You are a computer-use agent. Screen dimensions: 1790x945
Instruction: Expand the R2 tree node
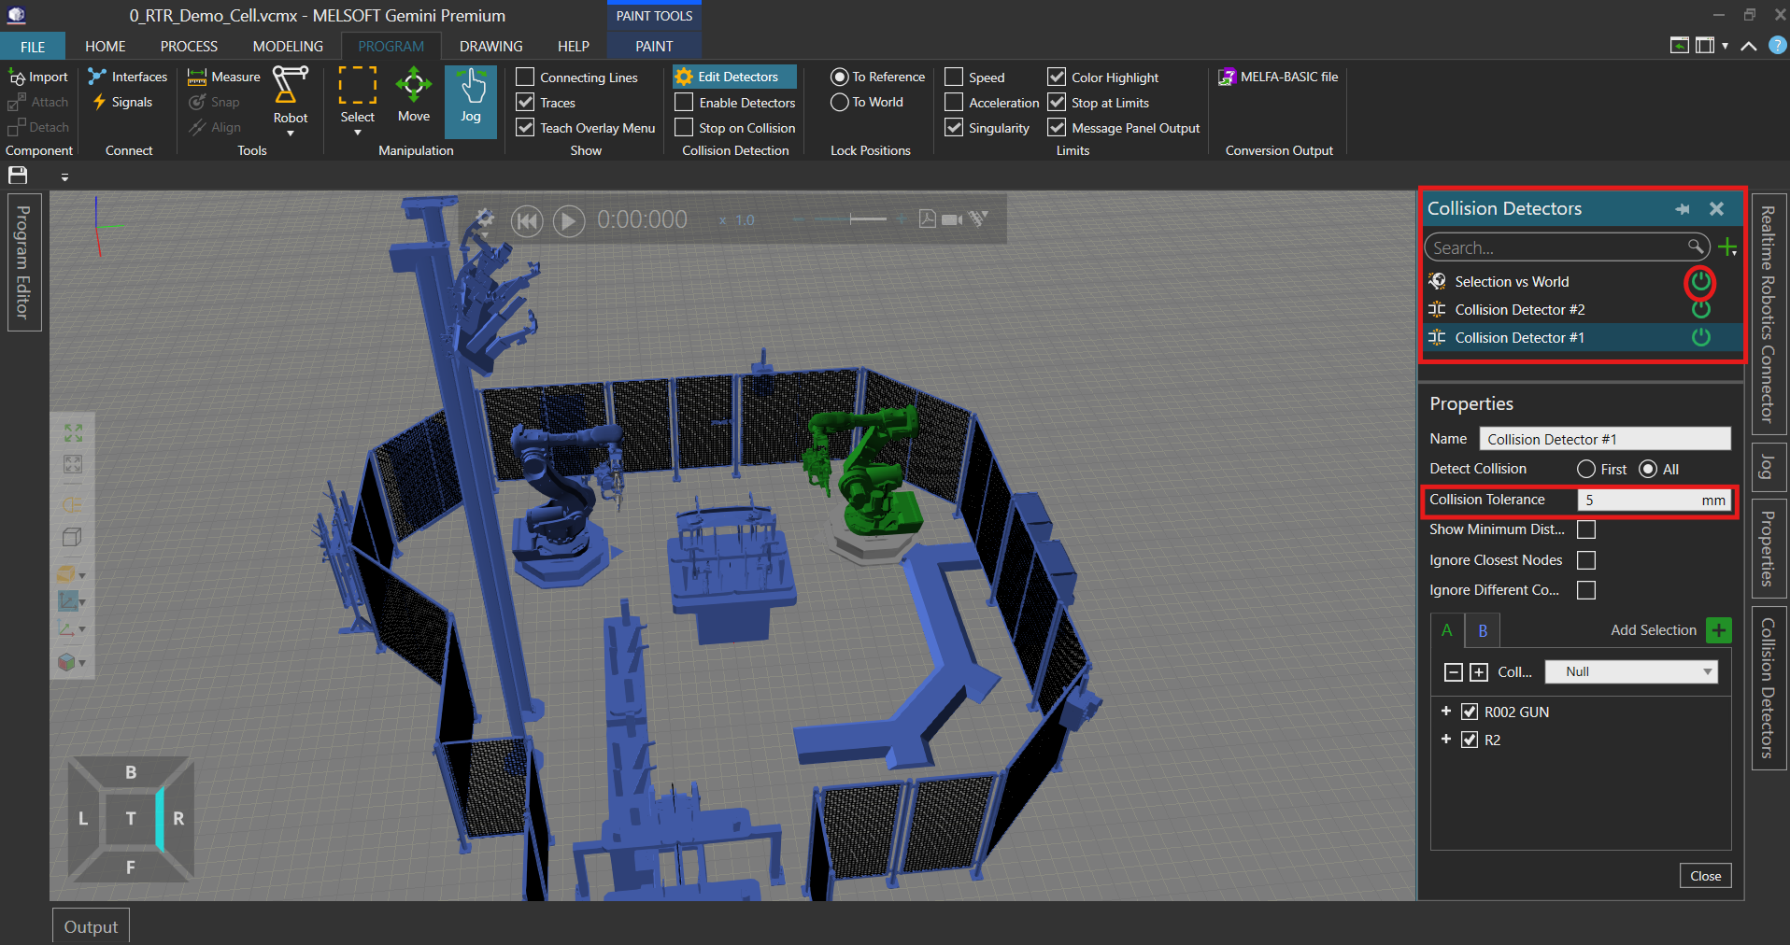click(x=1446, y=740)
